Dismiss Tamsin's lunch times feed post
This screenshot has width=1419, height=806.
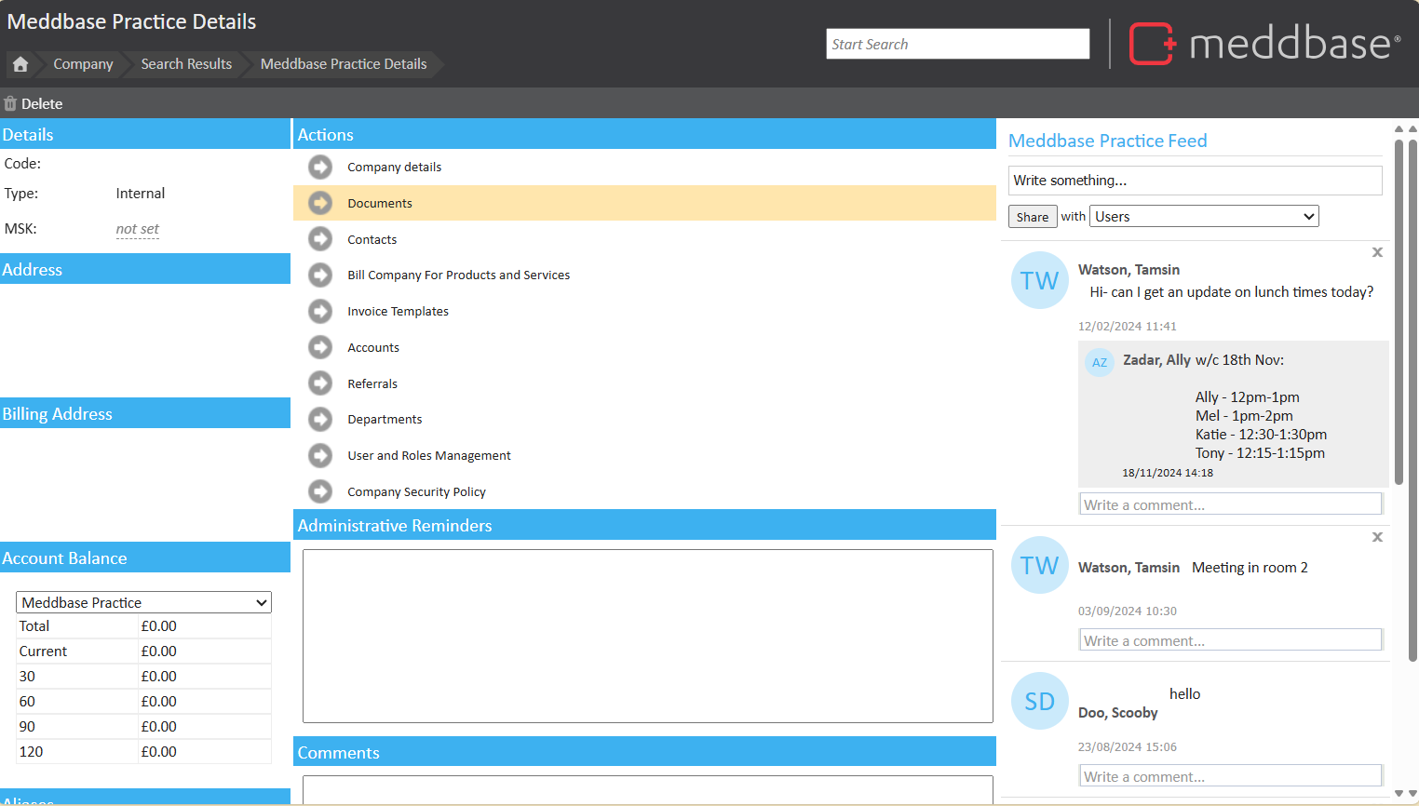(x=1377, y=252)
